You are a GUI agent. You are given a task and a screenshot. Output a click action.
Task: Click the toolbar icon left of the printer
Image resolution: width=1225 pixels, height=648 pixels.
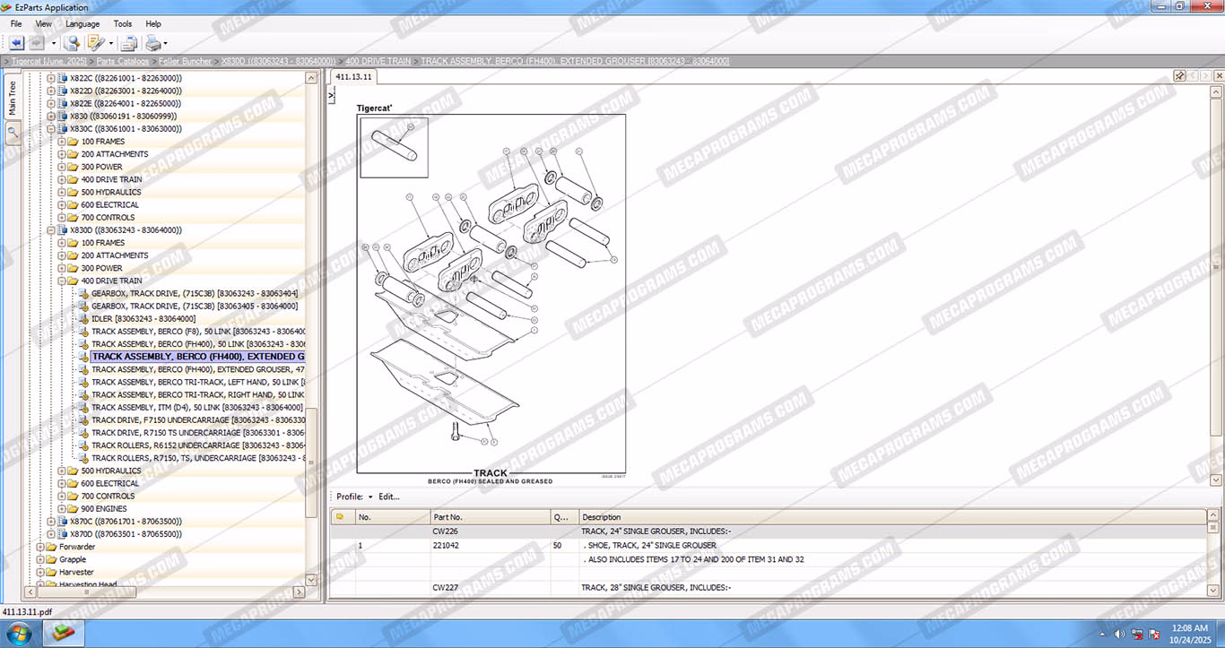[128, 43]
